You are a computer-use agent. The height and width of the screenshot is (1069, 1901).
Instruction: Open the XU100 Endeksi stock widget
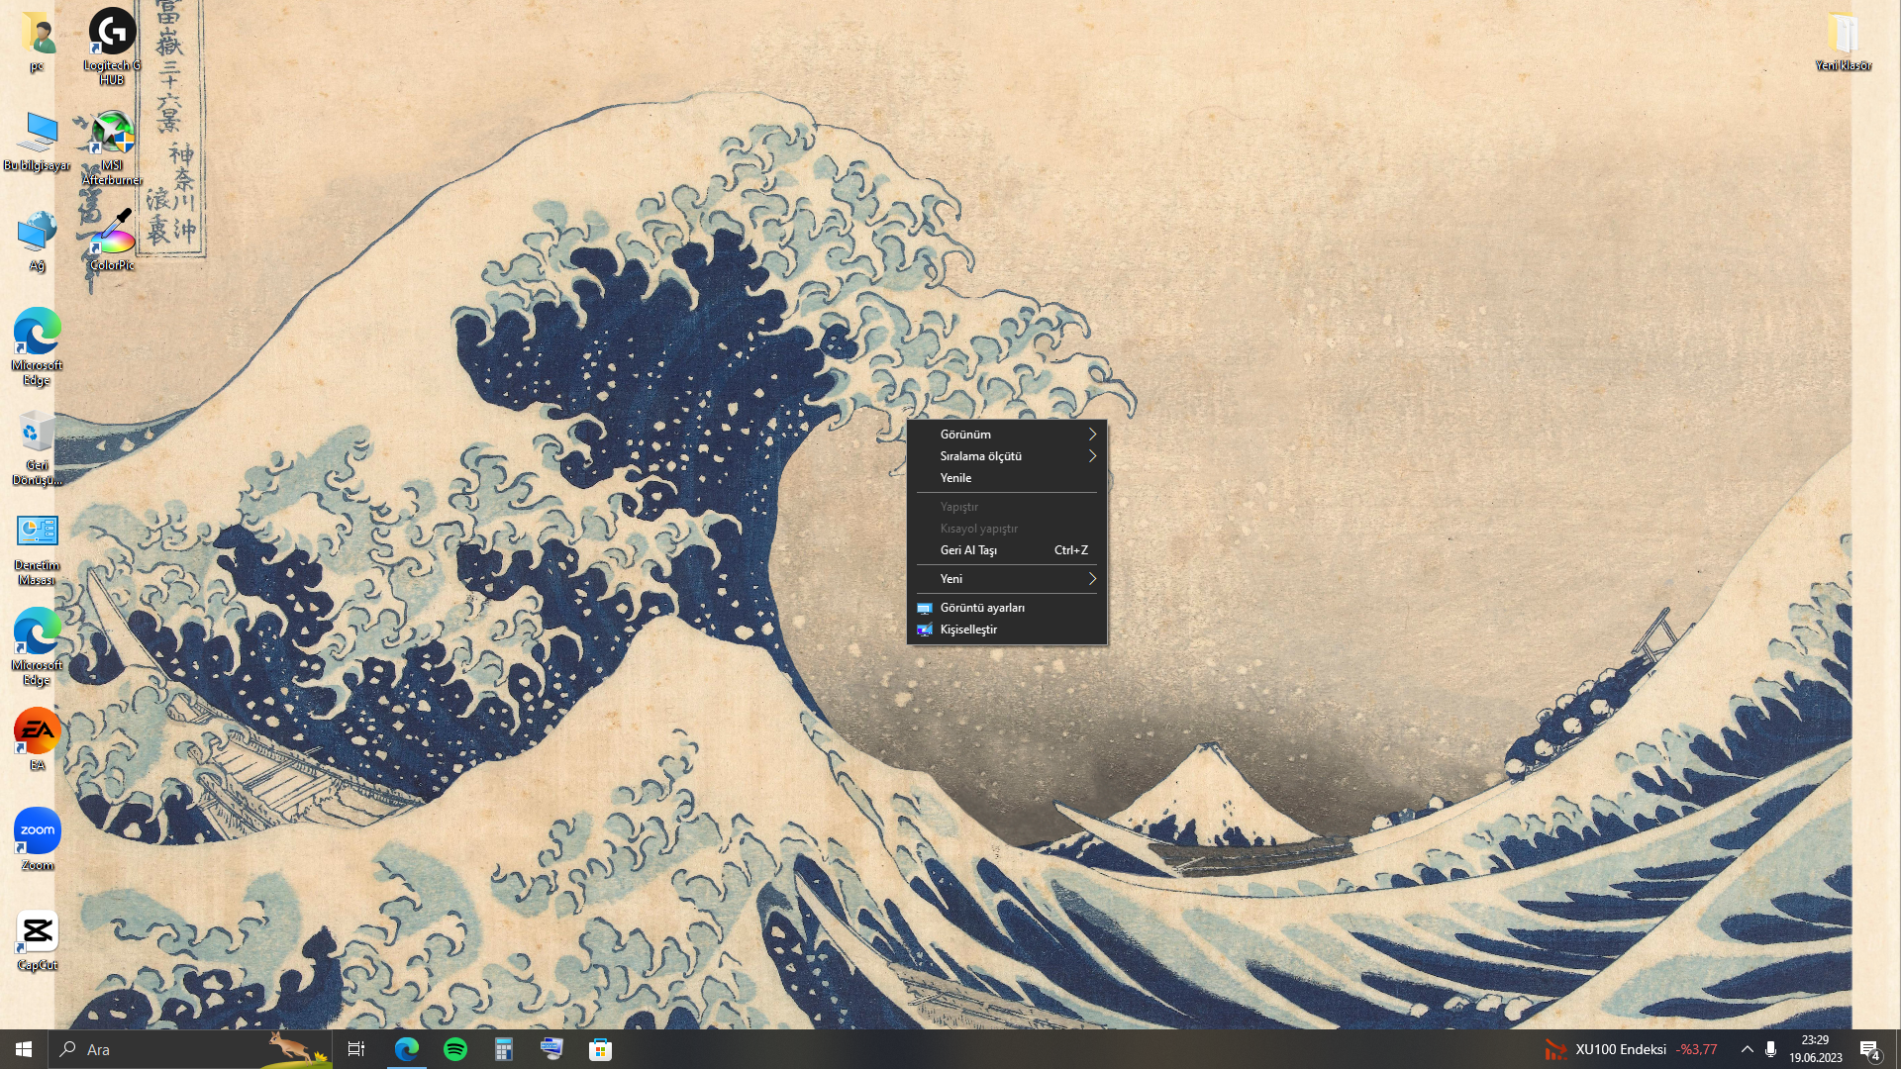tap(1630, 1049)
